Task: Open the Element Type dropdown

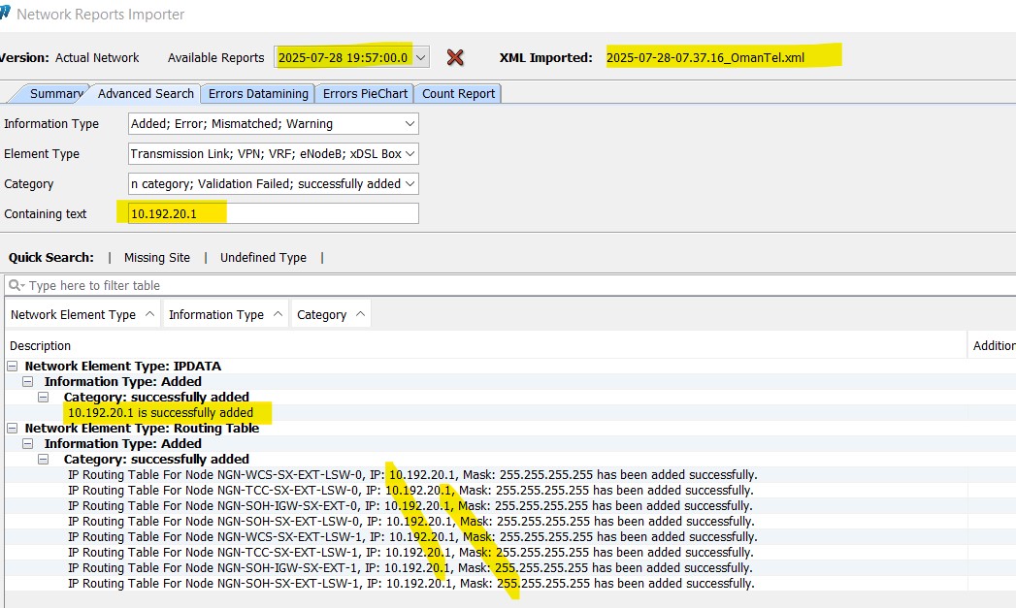Action: [x=410, y=154]
